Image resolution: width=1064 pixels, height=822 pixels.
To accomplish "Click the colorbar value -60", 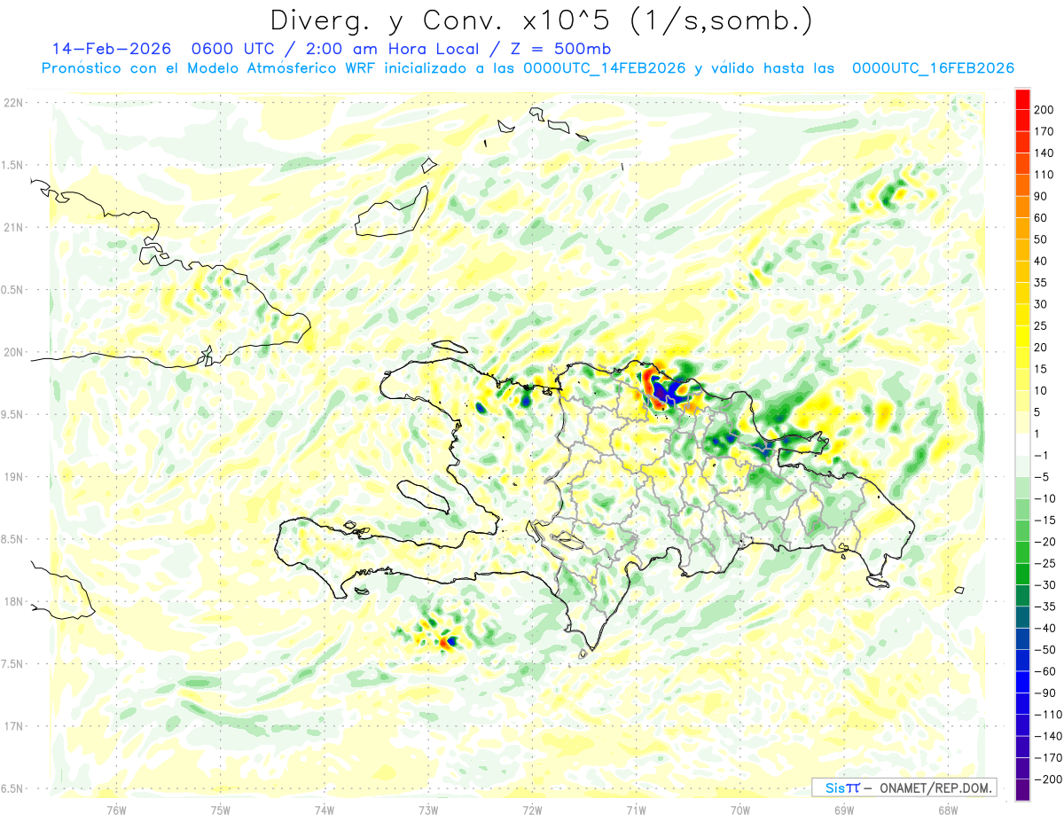I will click(x=1046, y=672).
